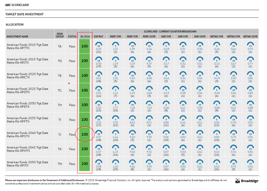Click the EXP RAT gauge for the 2025 fund
The image size is (267, 191).
(x=99, y=88)
